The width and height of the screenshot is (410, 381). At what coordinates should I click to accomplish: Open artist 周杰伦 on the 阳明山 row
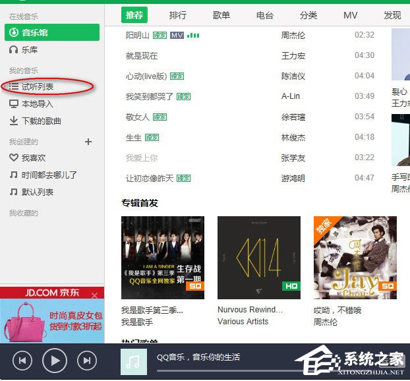[293, 36]
